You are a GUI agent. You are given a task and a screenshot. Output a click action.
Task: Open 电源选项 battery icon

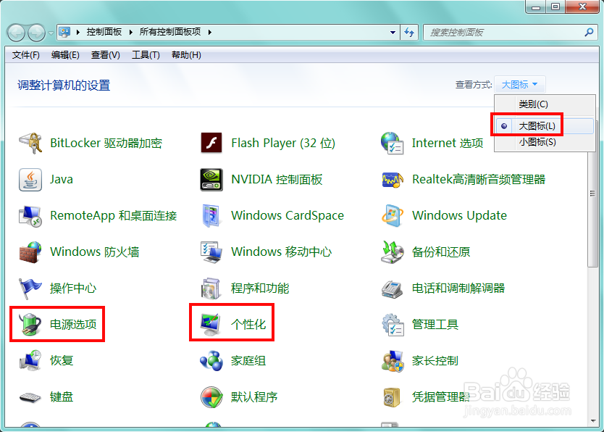30,325
